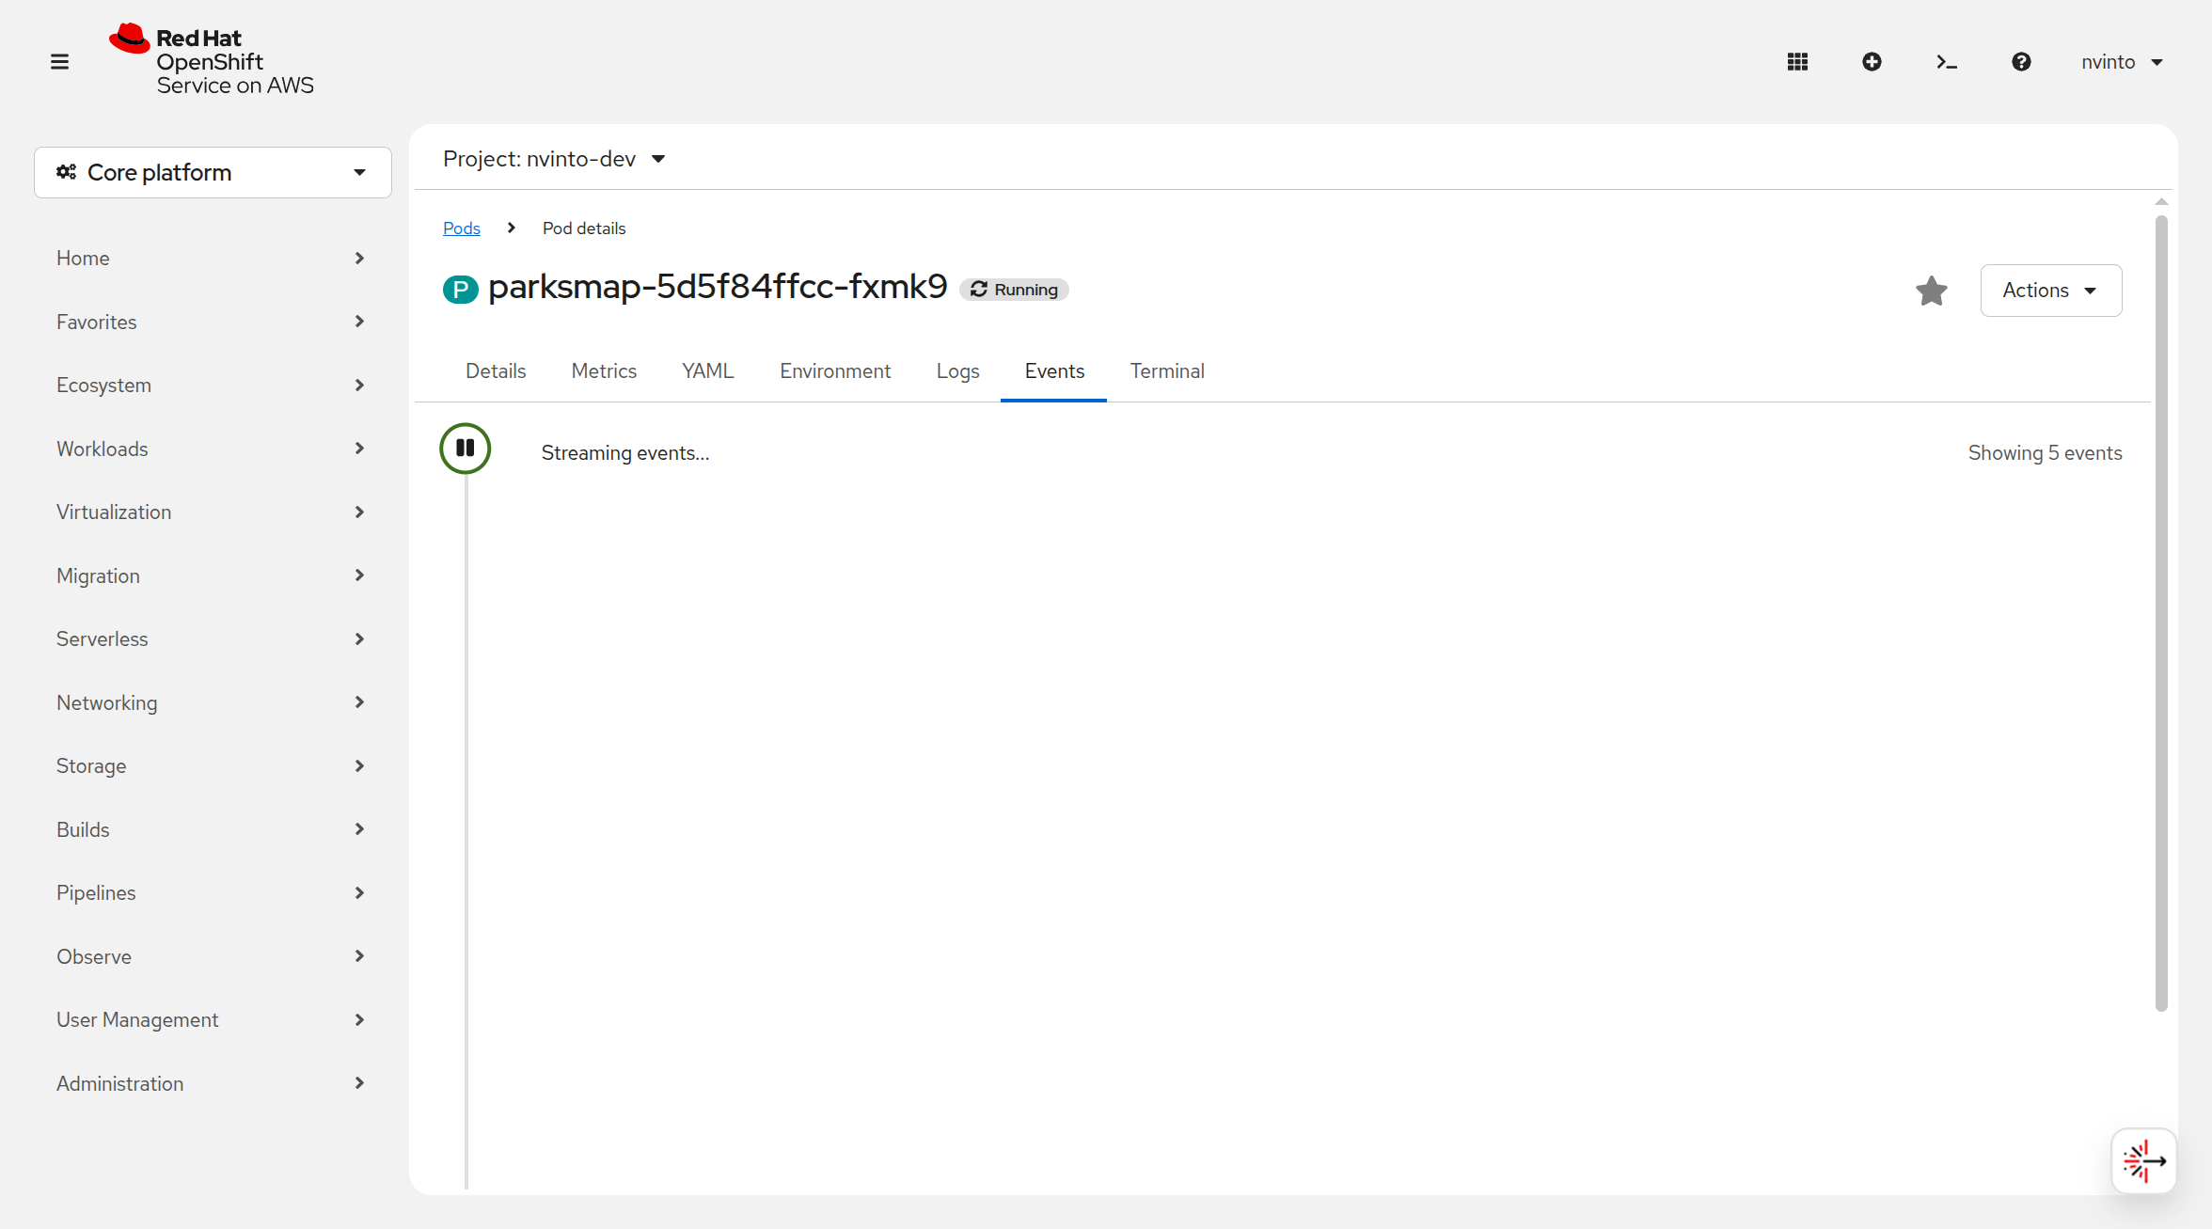Click the 'Showing 5 events' text
Screen dimensions: 2212x1229
click(2046, 453)
